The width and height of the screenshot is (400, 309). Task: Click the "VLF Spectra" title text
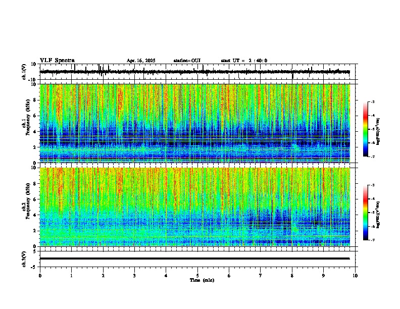click(57, 61)
